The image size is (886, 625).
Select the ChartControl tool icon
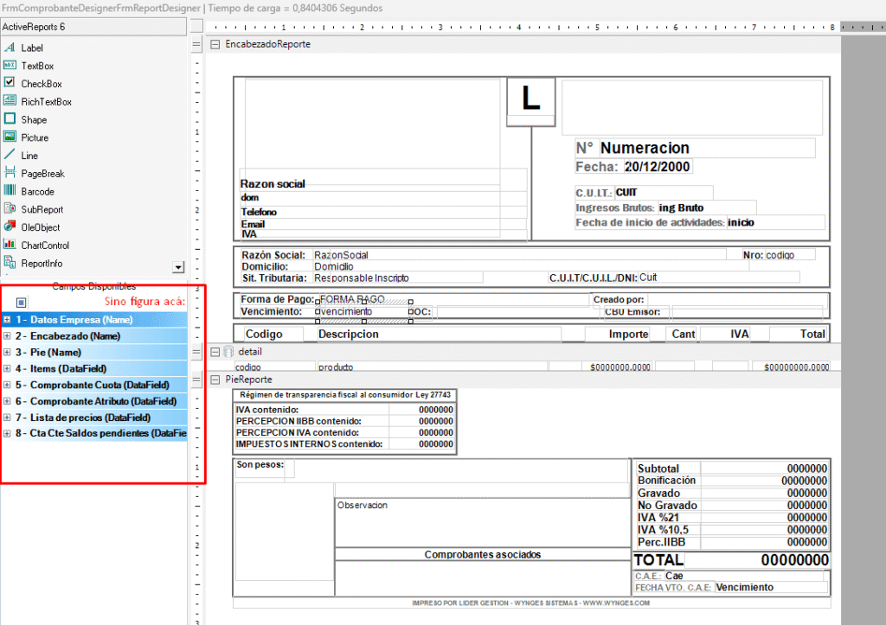pos(10,246)
